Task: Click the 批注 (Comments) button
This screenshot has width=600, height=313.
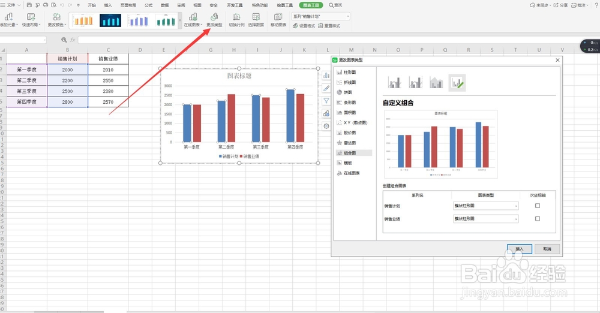Action: pyautogui.click(x=580, y=5)
